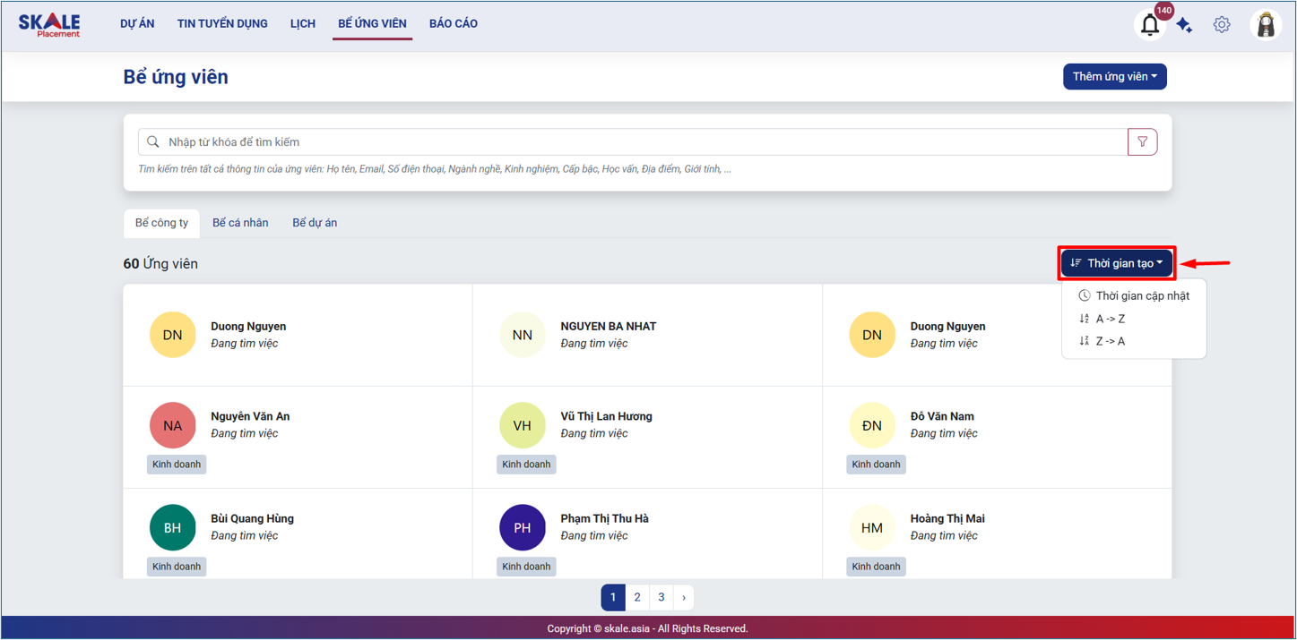Click the filter funnel icon
The image size is (1297, 640).
click(1142, 141)
